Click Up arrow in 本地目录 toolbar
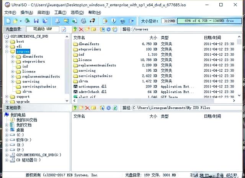The width and height of the screenshot is (245, 178). [x=75, y=108]
